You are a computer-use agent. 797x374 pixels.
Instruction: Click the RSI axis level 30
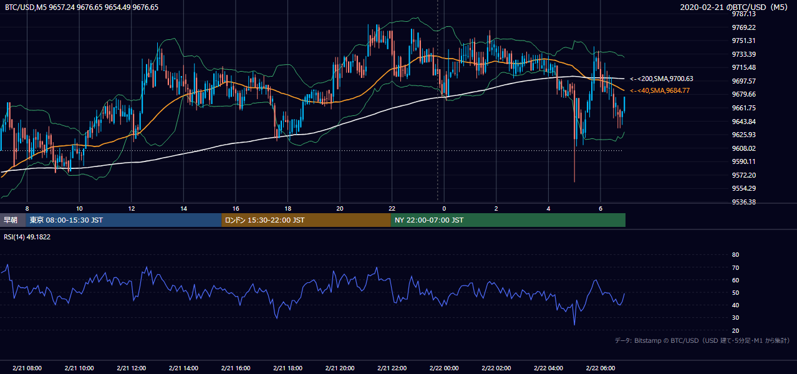click(735, 318)
